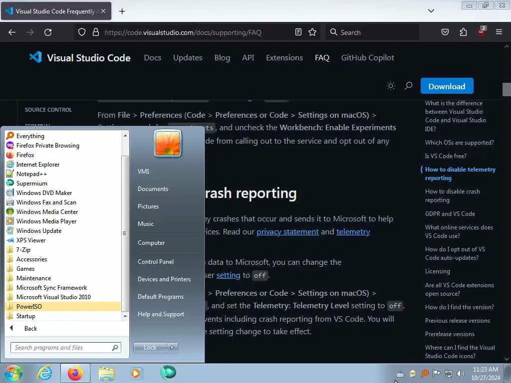
Task: Open the Firefox extensions puzzle icon
Action: point(463,32)
